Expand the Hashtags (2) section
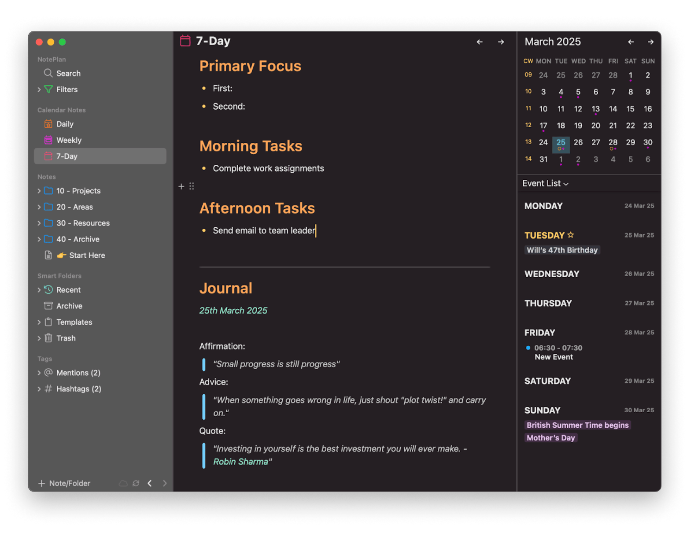This screenshot has width=687, height=533. 39,389
